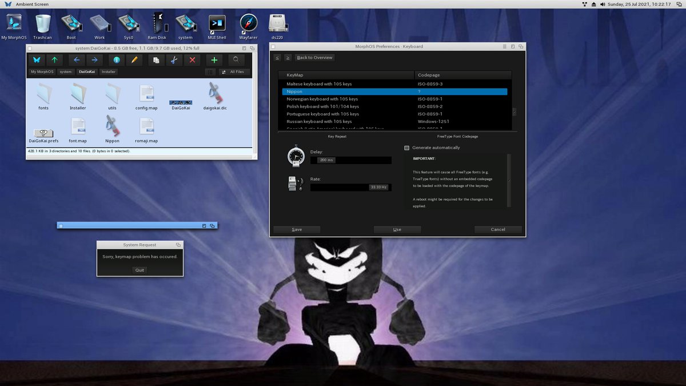Select Maltese keyboard with 105 keys
Image resolution: width=686 pixels, height=386 pixels.
(394, 84)
